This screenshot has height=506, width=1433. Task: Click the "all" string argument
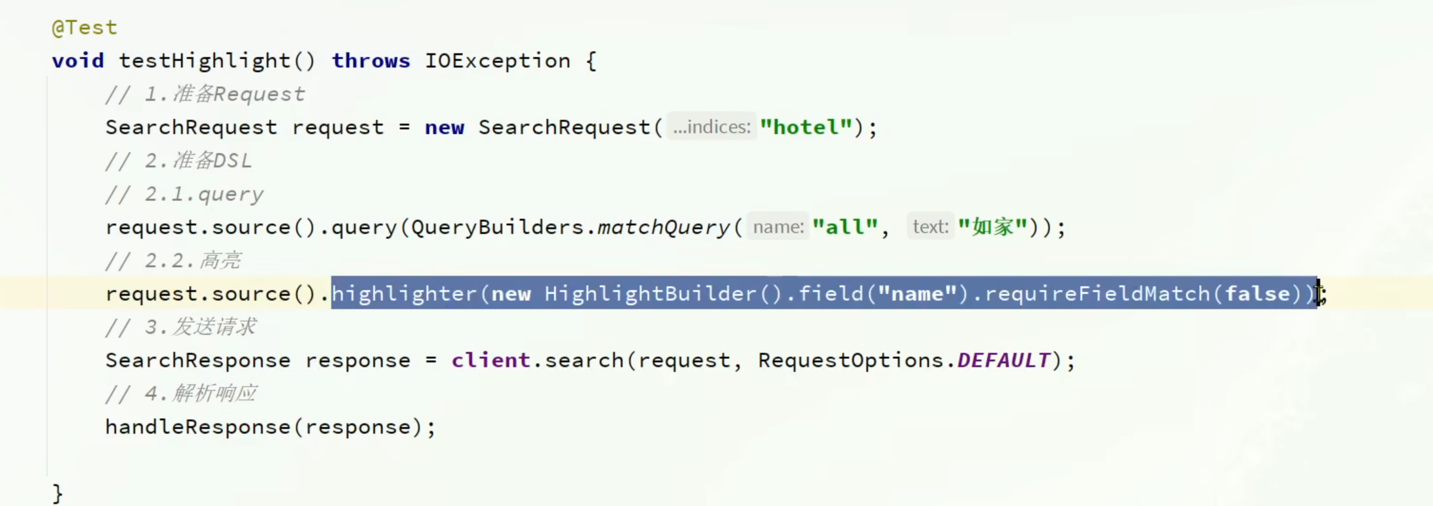pyautogui.click(x=844, y=227)
